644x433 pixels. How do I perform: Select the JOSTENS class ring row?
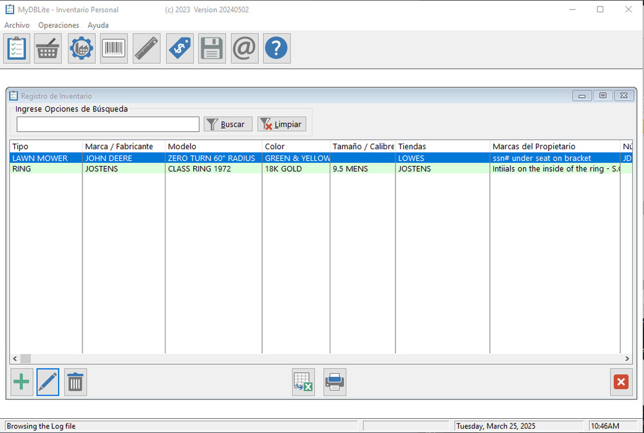[193, 169]
